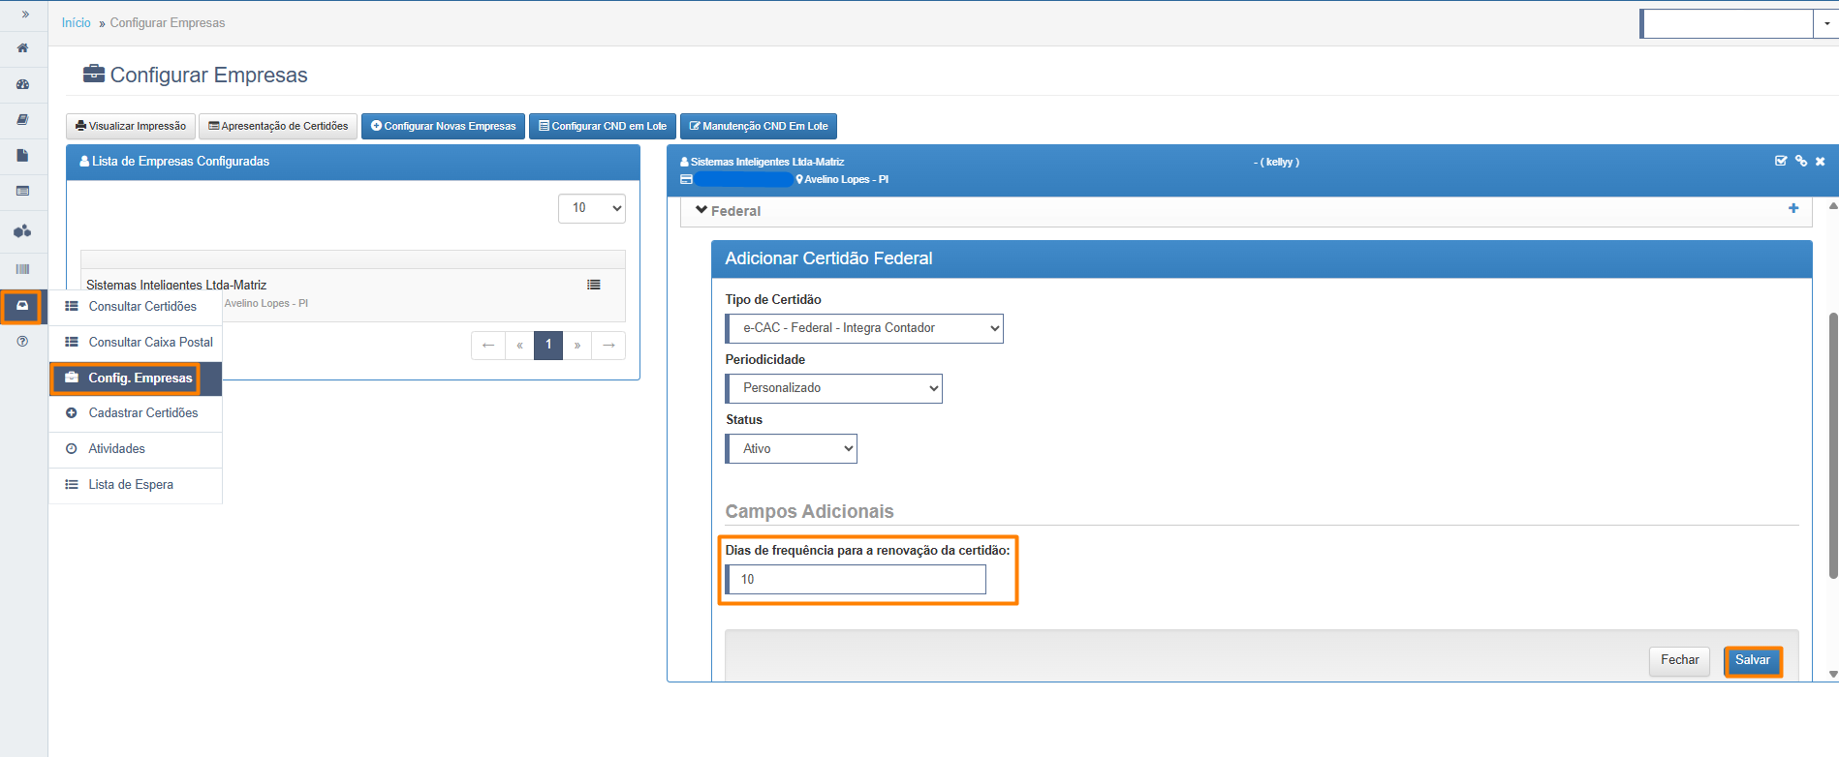Image resolution: width=1839 pixels, height=757 pixels.
Task: Click the inbox tray icon in sidebar
Action: click(x=22, y=306)
